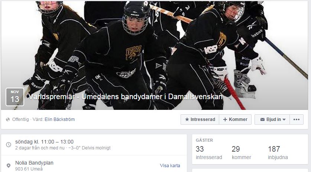
Task: View the 187 inbjudna guests
Action: point(278,153)
